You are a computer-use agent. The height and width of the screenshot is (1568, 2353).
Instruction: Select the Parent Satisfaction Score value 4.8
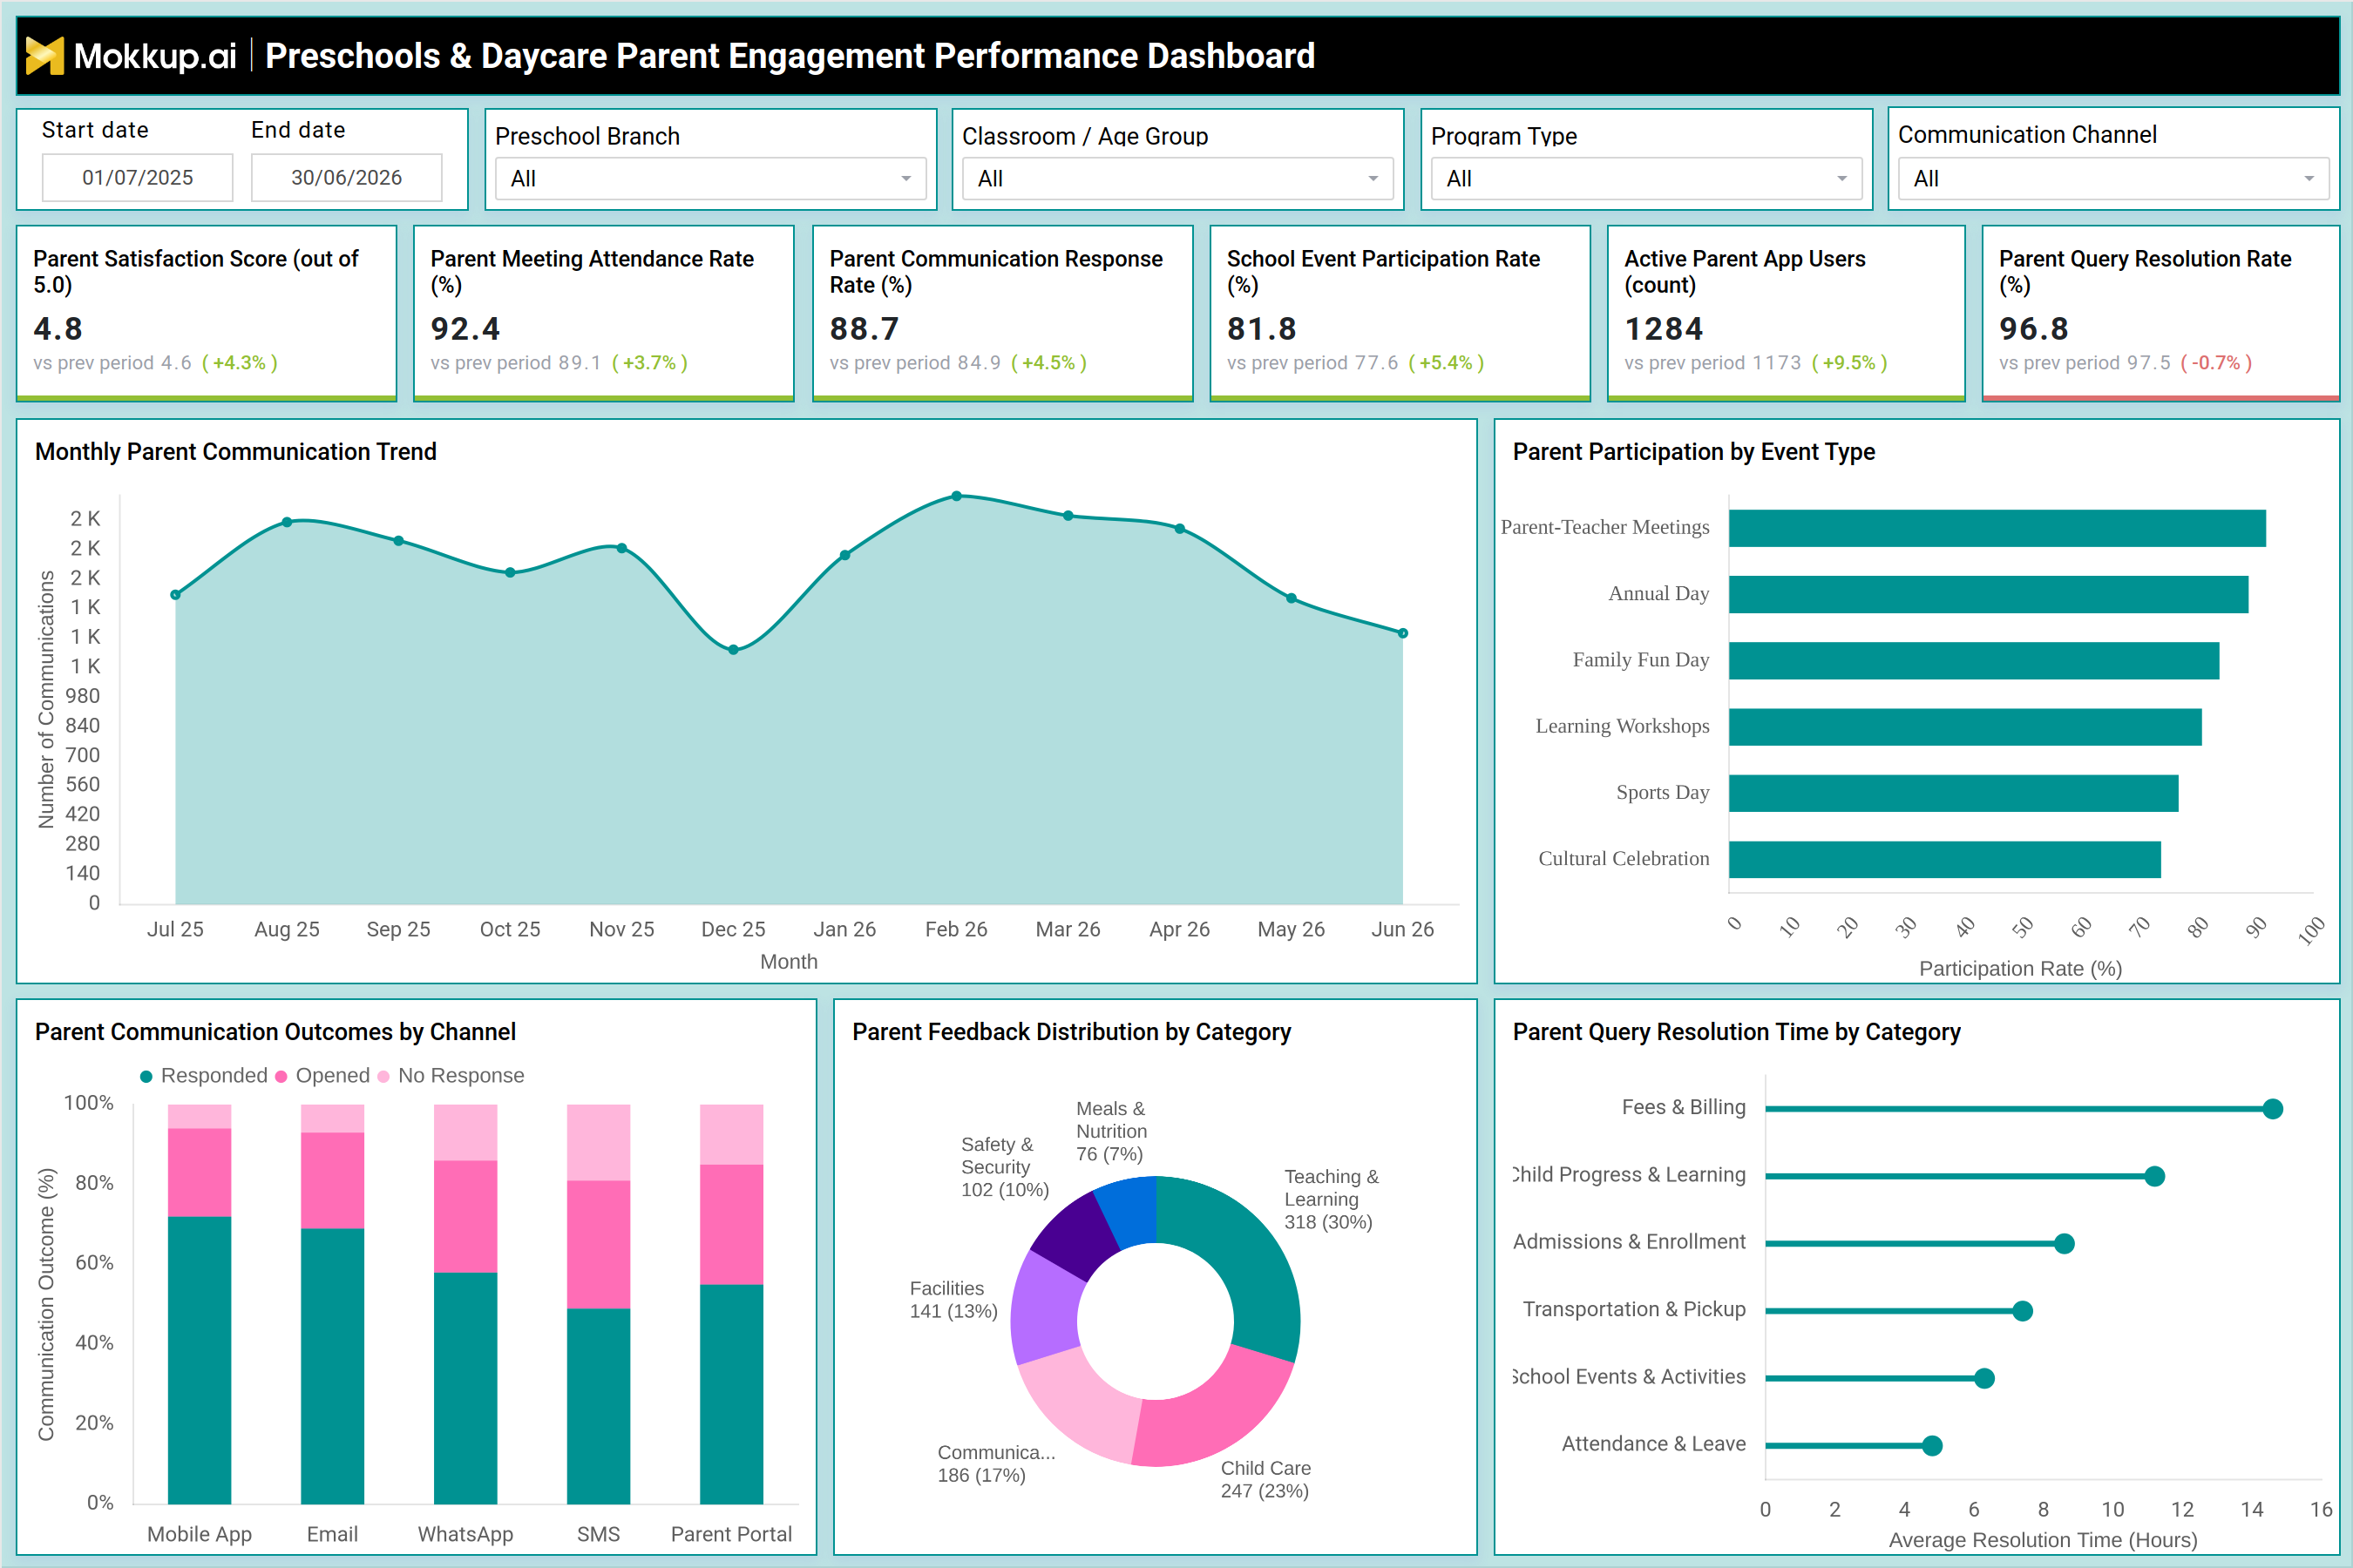(58, 329)
